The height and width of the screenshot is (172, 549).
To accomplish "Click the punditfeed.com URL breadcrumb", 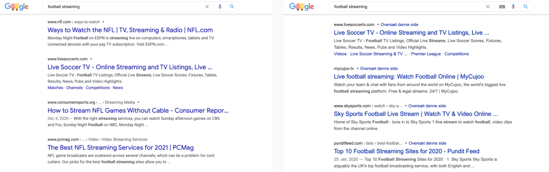I will (368, 143).
